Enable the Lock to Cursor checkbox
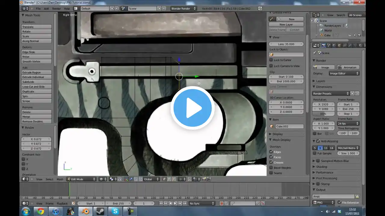 (x=271, y=60)
